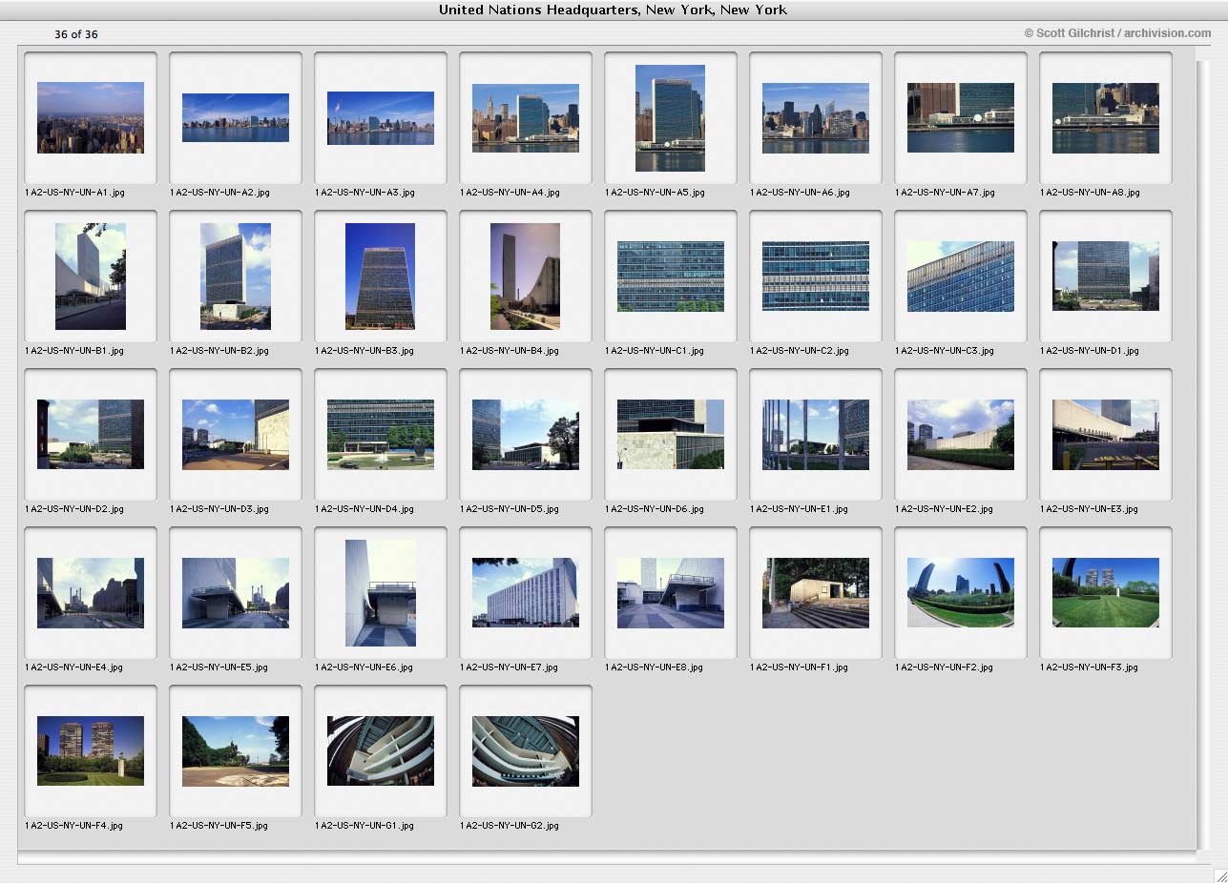The height and width of the screenshot is (883, 1228).
Task: Pick thumbnail 1A2-US-NY-UN-B4.jpg
Action: pyautogui.click(x=526, y=277)
